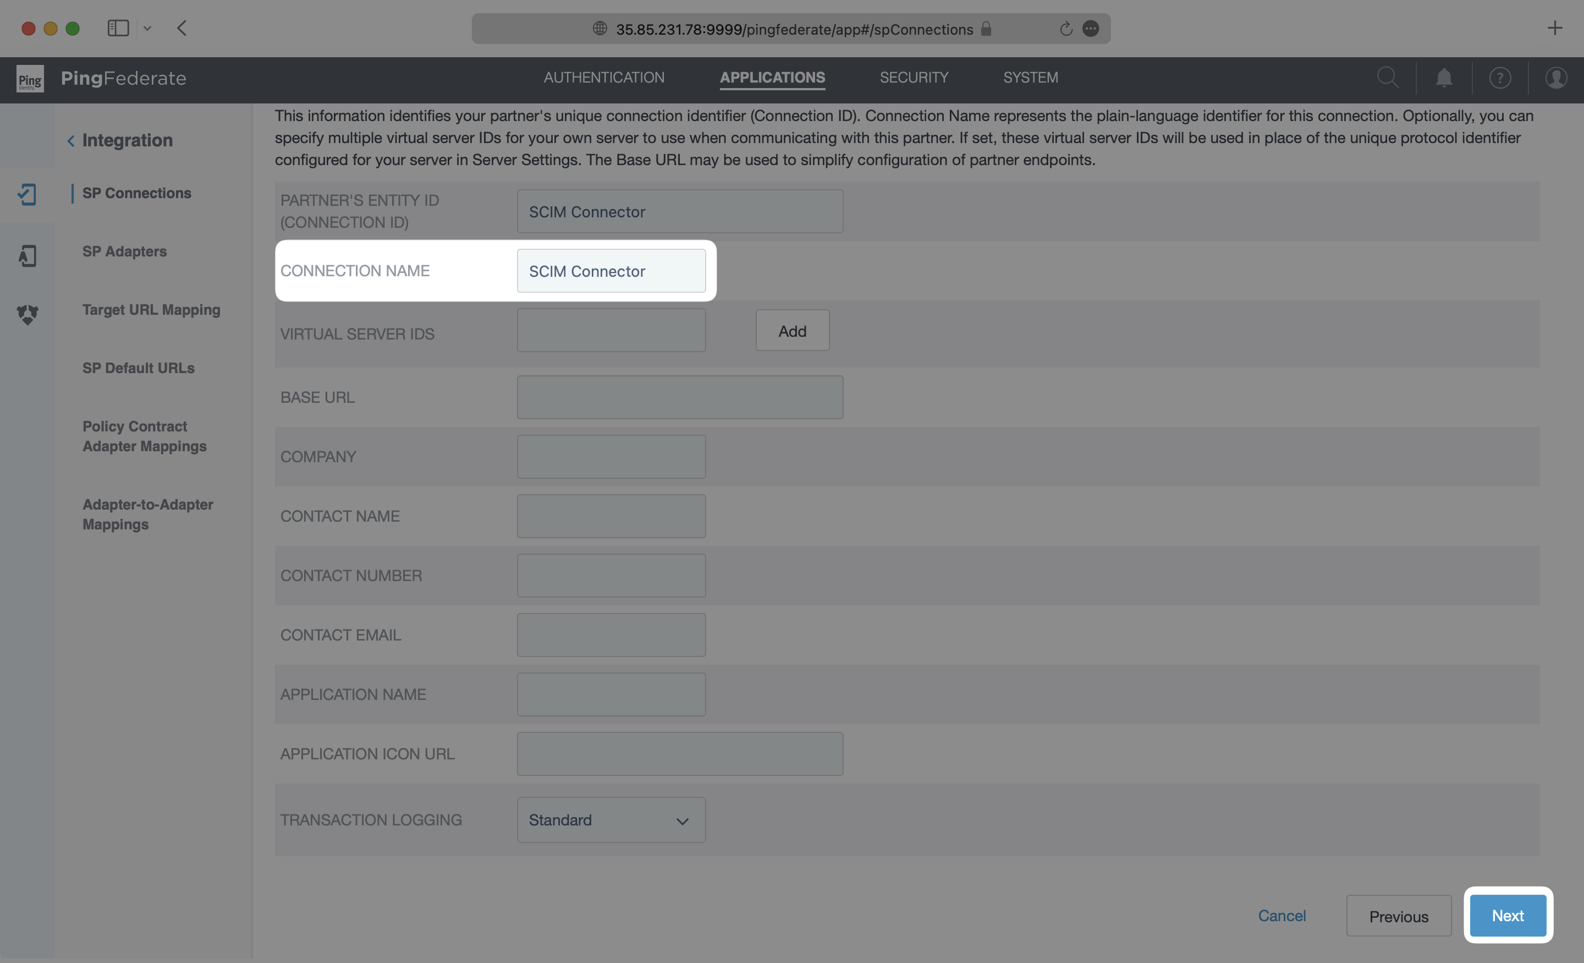Click the PingFederate title text
This screenshot has width=1584, height=963.
tap(123, 79)
